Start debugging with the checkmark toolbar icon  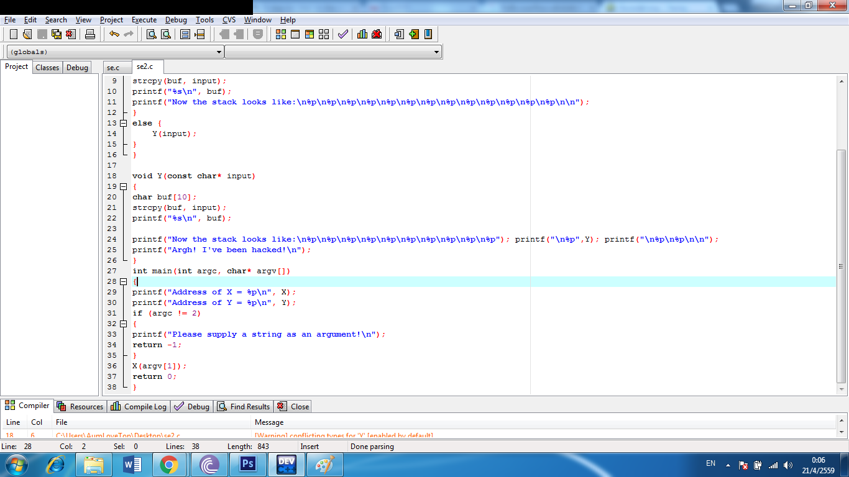342,34
